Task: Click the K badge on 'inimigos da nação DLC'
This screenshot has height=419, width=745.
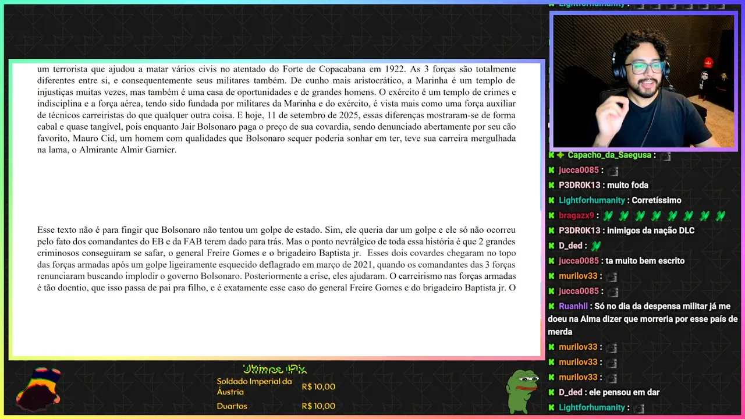Action: click(x=552, y=230)
